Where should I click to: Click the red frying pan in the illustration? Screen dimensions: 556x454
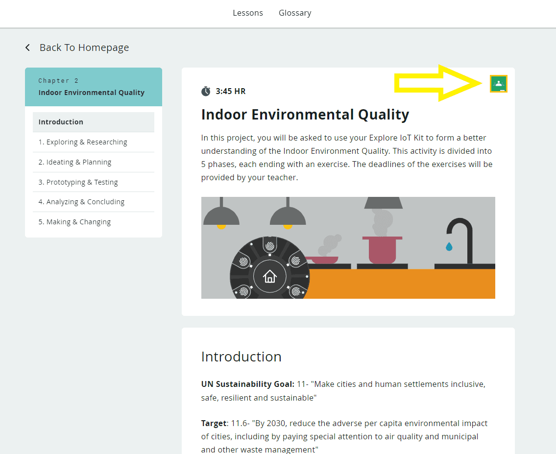[324, 260]
